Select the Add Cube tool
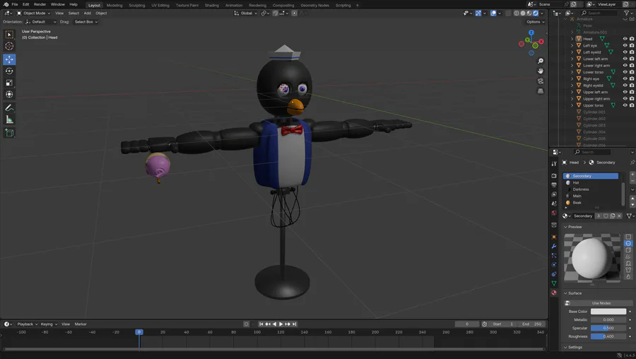This screenshot has width=636, height=359. [9, 133]
